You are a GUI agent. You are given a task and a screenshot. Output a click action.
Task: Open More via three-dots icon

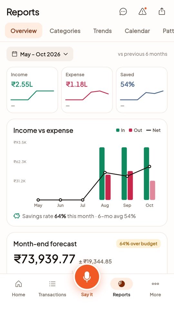click(155, 284)
